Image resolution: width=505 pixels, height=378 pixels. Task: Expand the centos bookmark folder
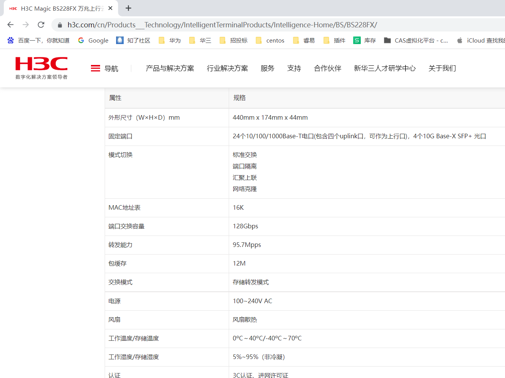270,40
